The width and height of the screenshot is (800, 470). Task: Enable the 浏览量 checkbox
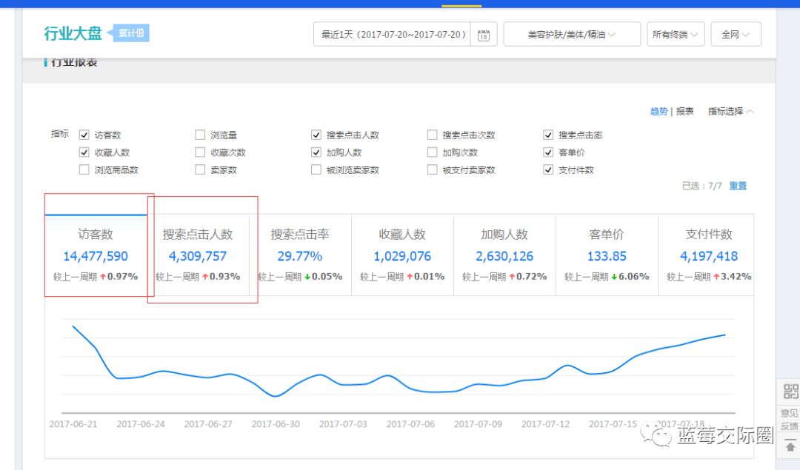coord(200,134)
